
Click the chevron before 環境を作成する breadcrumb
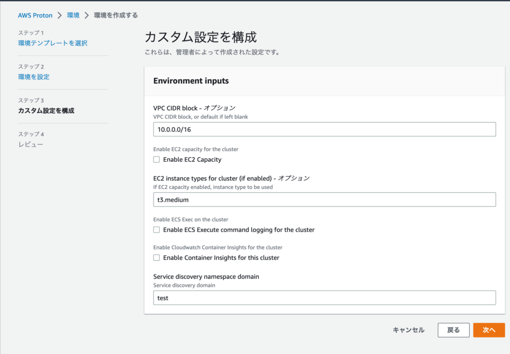[87, 15]
